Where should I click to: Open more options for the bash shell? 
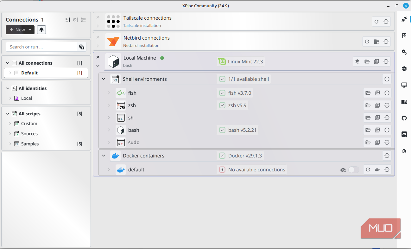(387, 130)
